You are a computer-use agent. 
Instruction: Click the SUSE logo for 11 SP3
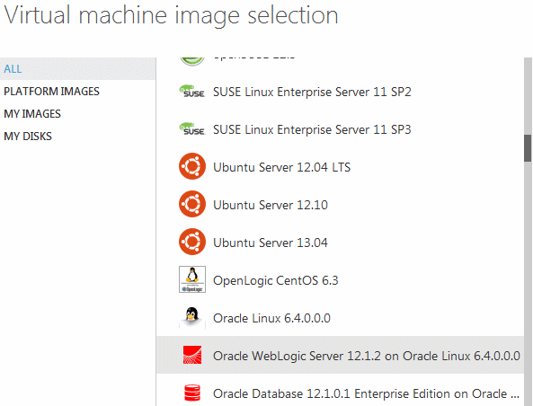[x=192, y=129]
